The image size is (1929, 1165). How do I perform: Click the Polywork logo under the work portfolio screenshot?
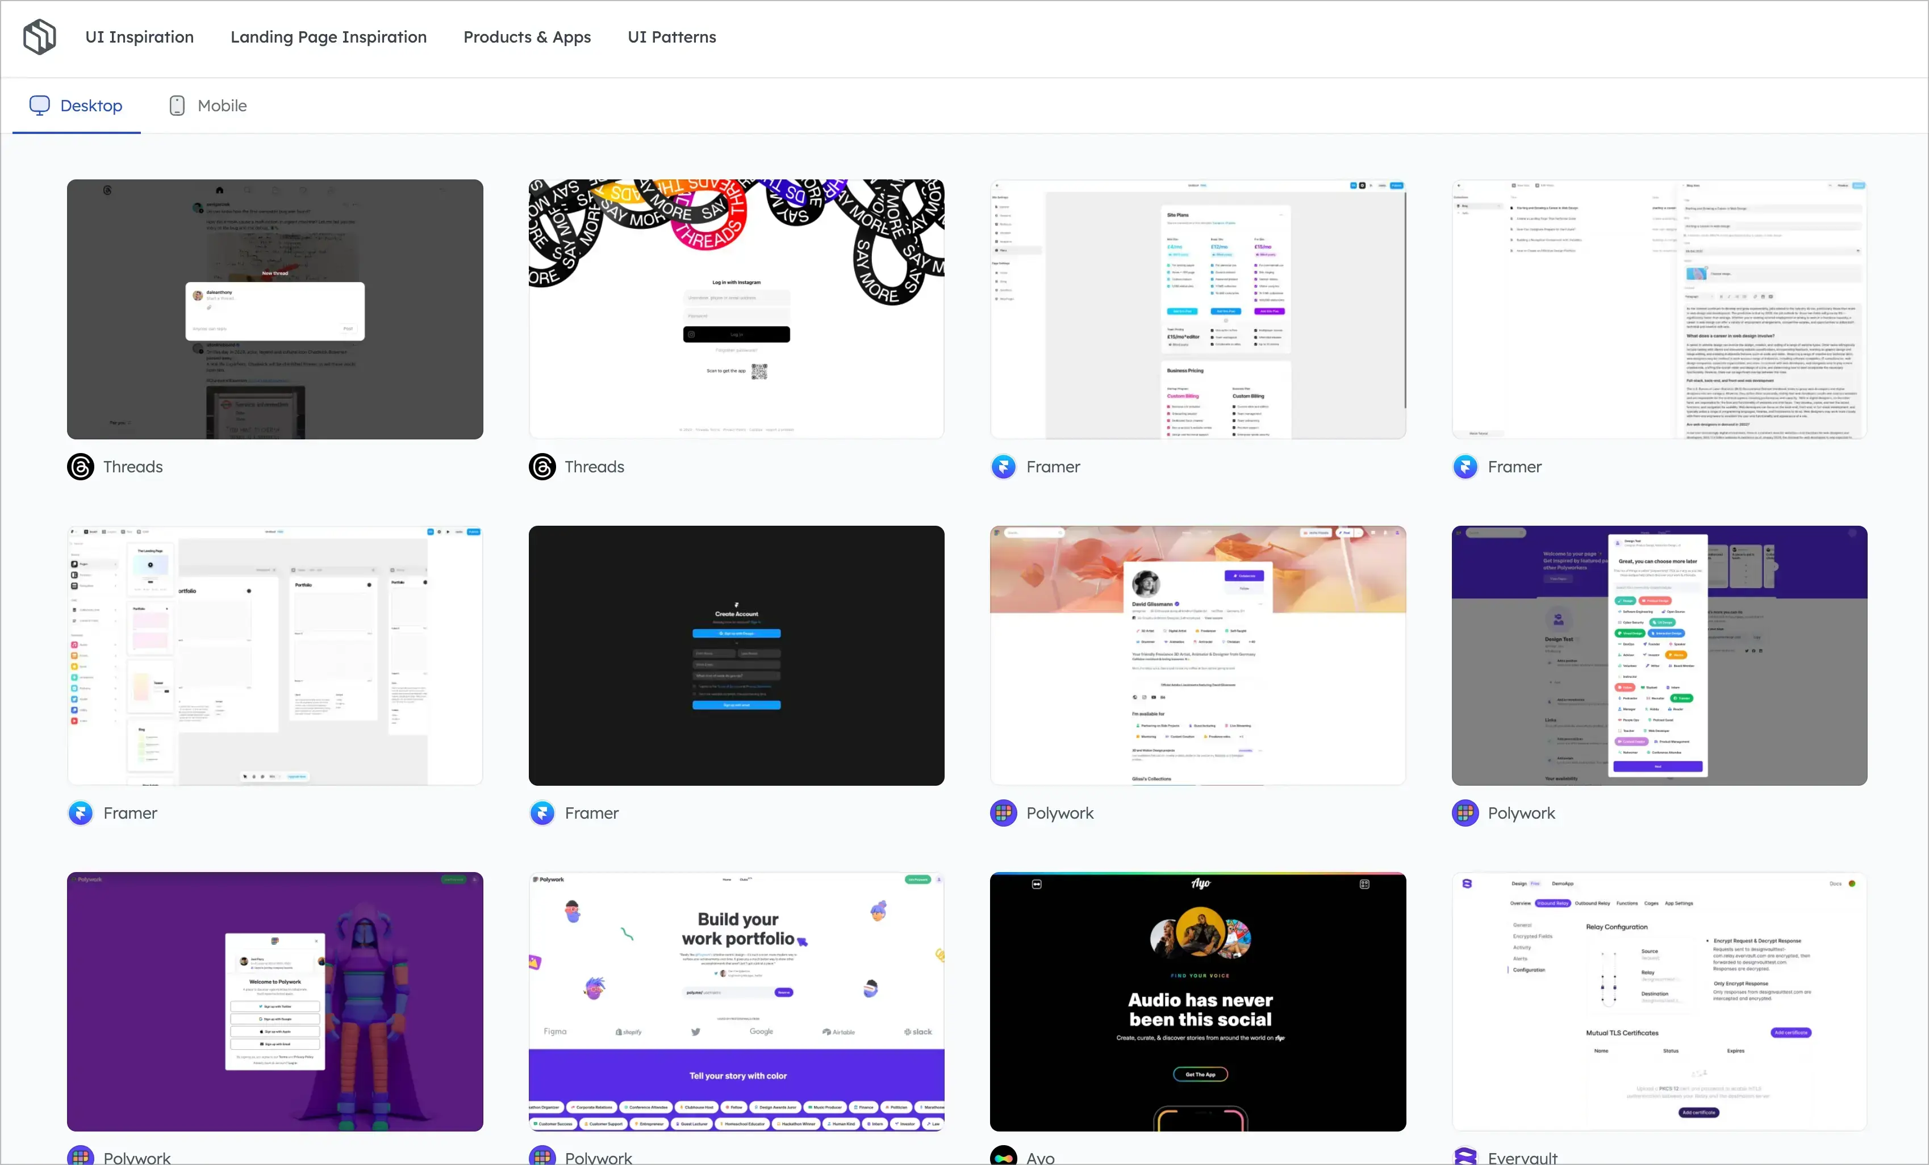point(542,1155)
